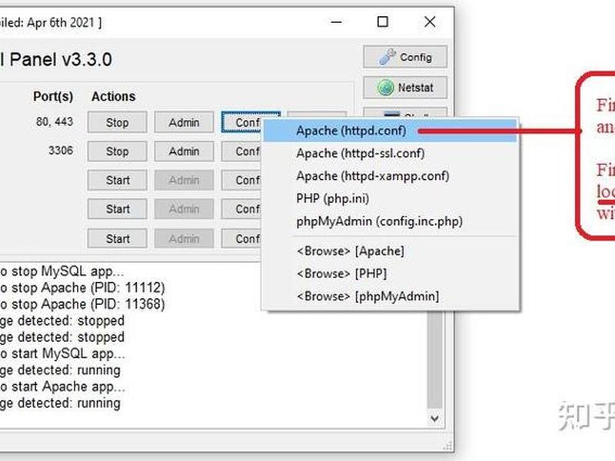Viewport: 615px width, 461px height.
Task: Click the 'Panel v3.3.0' title text
Action: click(61, 60)
